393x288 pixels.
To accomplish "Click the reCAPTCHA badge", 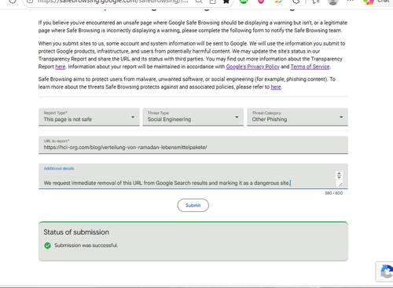I will click(x=384, y=272).
